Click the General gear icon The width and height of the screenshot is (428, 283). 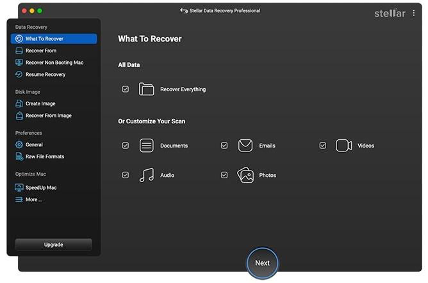[x=19, y=144]
